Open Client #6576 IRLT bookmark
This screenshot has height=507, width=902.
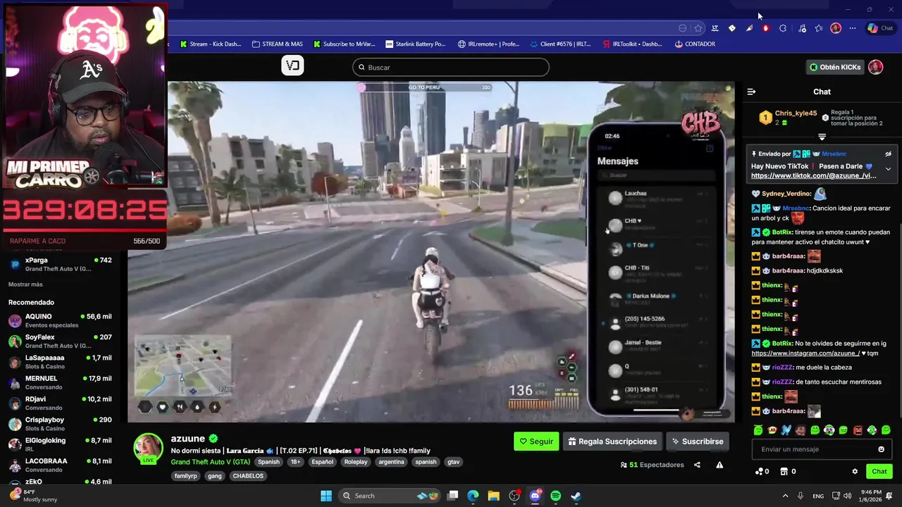560,44
